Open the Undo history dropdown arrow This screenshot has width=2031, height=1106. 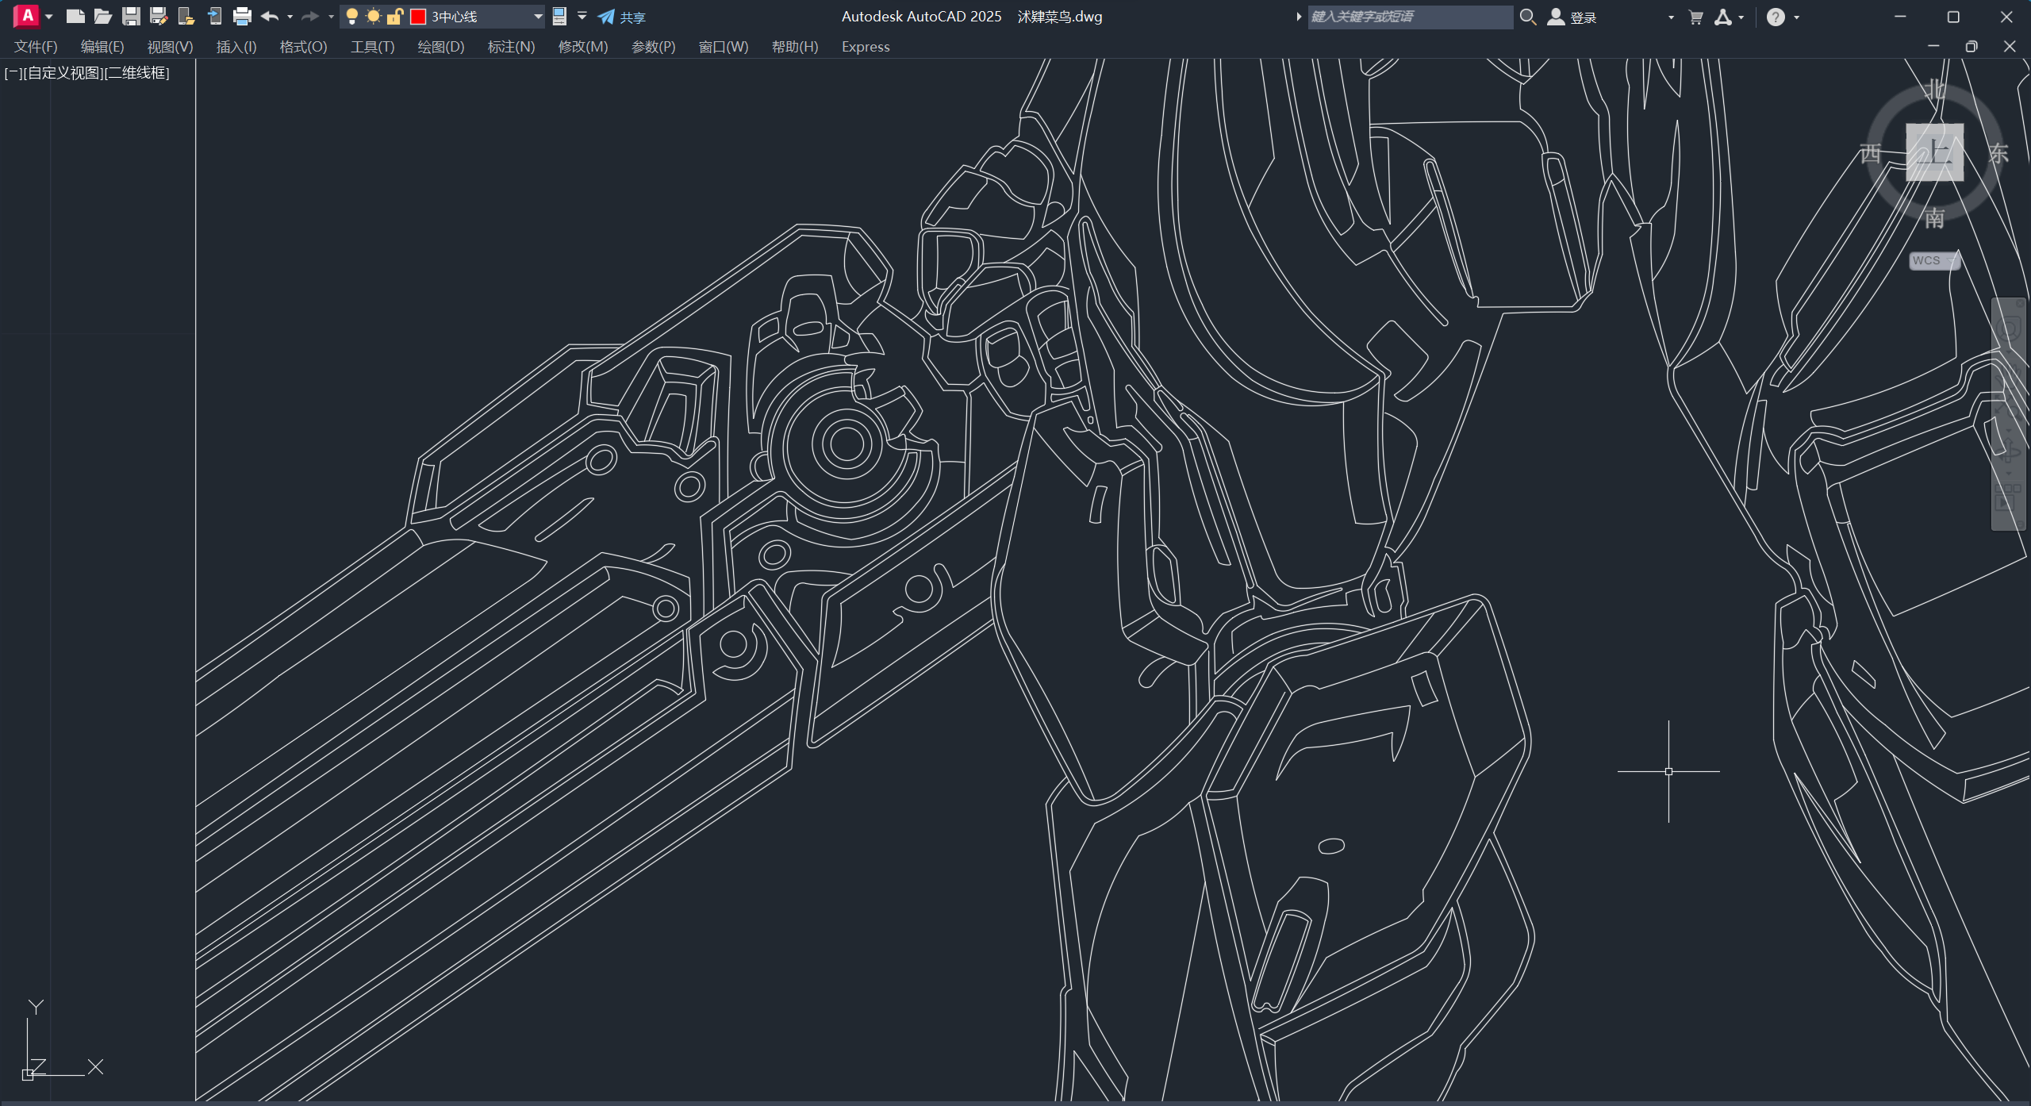[290, 17]
